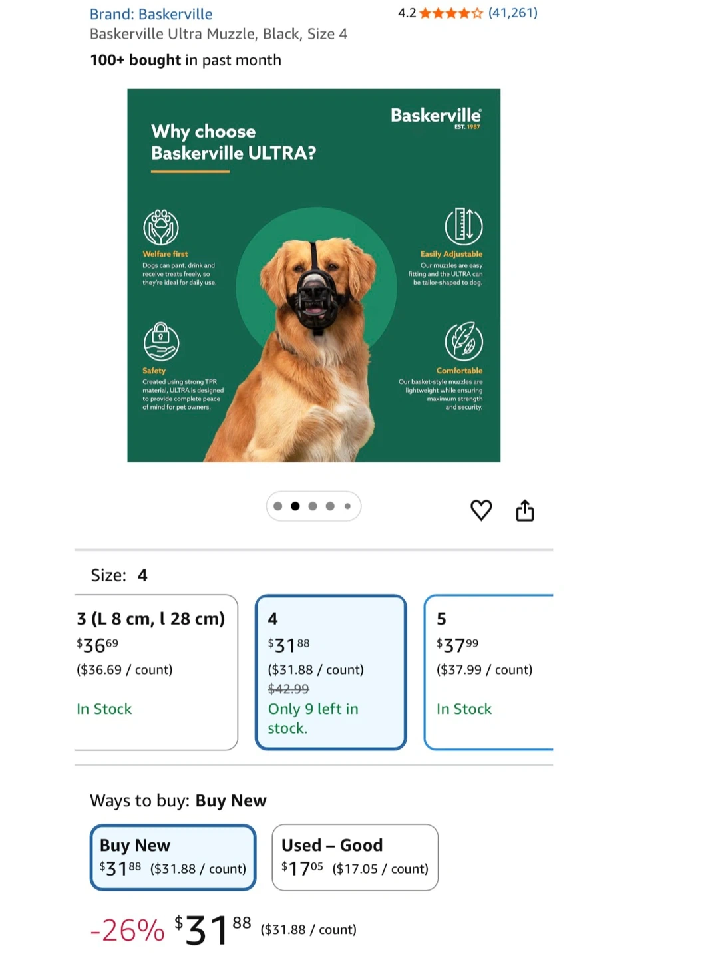This screenshot has height=958, width=716.
Task: Jump to fourth image carousel dot
Action: 330,506
